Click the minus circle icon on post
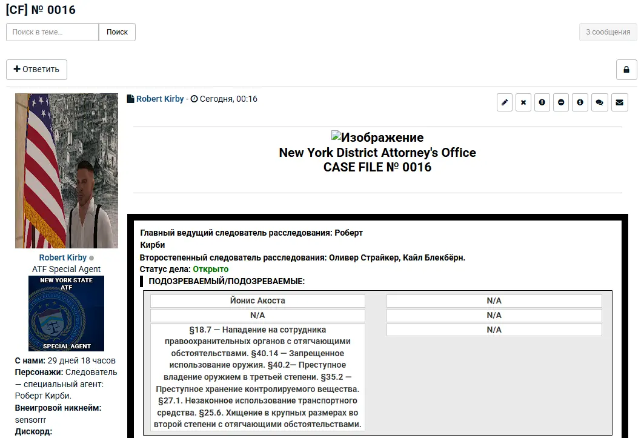The image size is (644, 438). (x=561, y=102)
